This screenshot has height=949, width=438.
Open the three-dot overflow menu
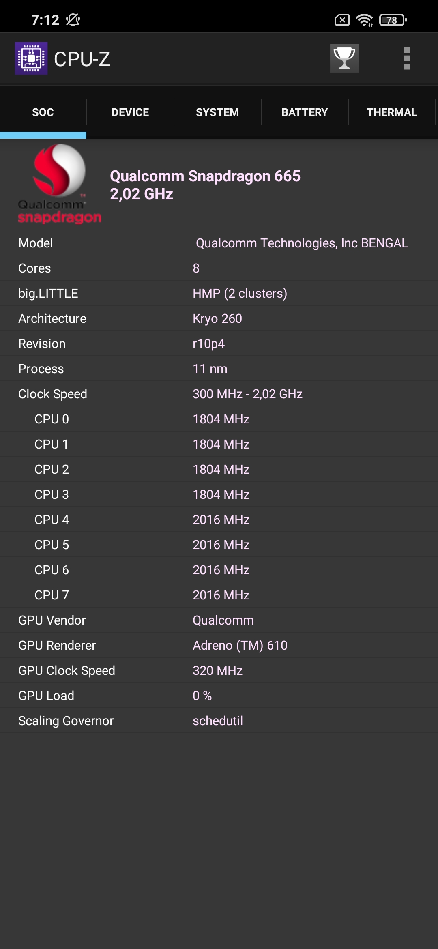407,58
